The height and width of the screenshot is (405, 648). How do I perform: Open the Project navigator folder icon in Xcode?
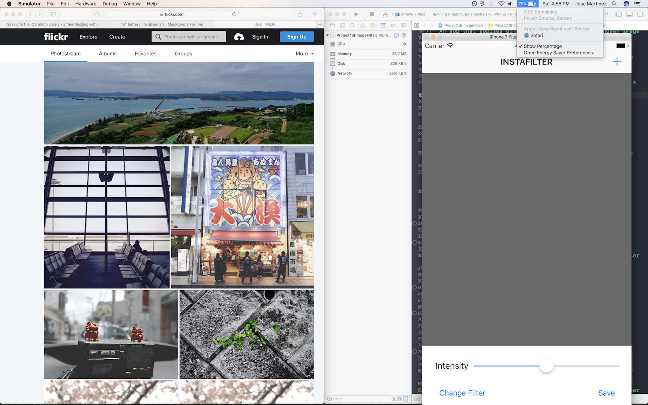pos(332,25)
